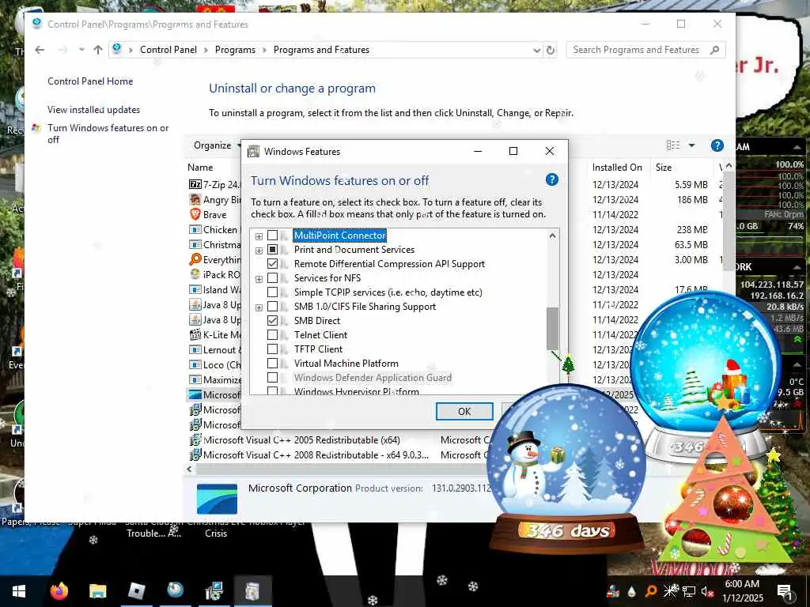Screen dimensions: 810x607
Task: Enable the TFTP Client checkbox
Action: coord(272,349)
